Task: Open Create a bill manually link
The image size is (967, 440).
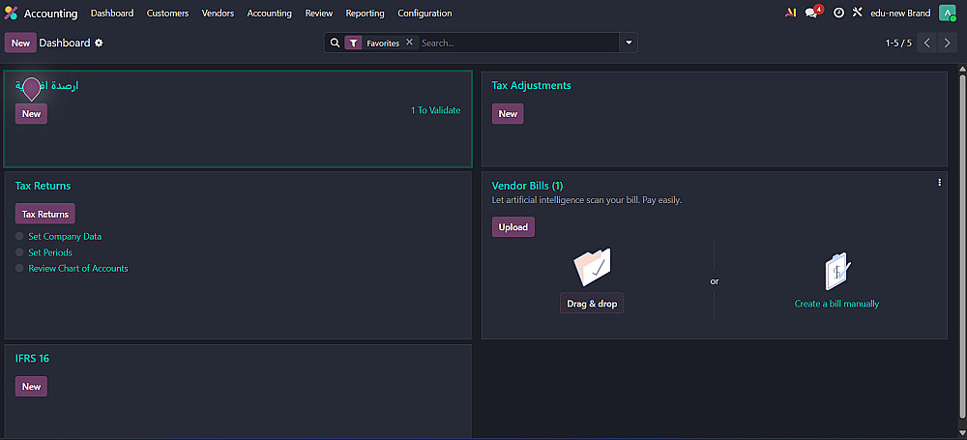Action: pyautogui.click(x=836, y=304)
